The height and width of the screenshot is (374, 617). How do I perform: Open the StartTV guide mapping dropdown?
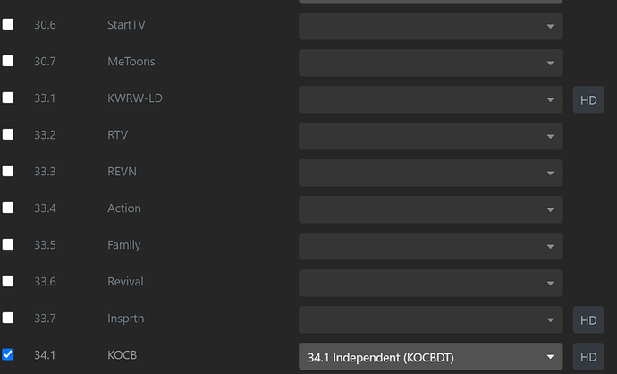(430, 26)
